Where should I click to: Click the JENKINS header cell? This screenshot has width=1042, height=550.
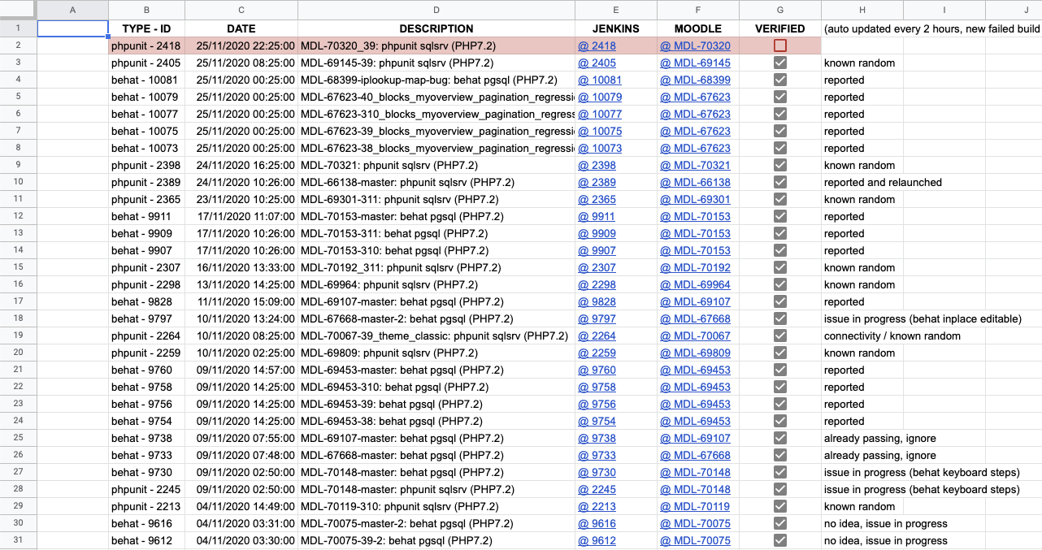pos(616,28)
